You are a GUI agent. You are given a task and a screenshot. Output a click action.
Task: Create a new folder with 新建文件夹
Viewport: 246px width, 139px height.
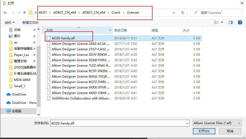(30, 23)
